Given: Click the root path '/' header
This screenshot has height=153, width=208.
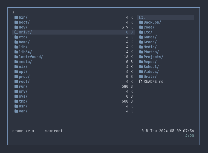Looking at the screenshot, I should tap(13, 12).
